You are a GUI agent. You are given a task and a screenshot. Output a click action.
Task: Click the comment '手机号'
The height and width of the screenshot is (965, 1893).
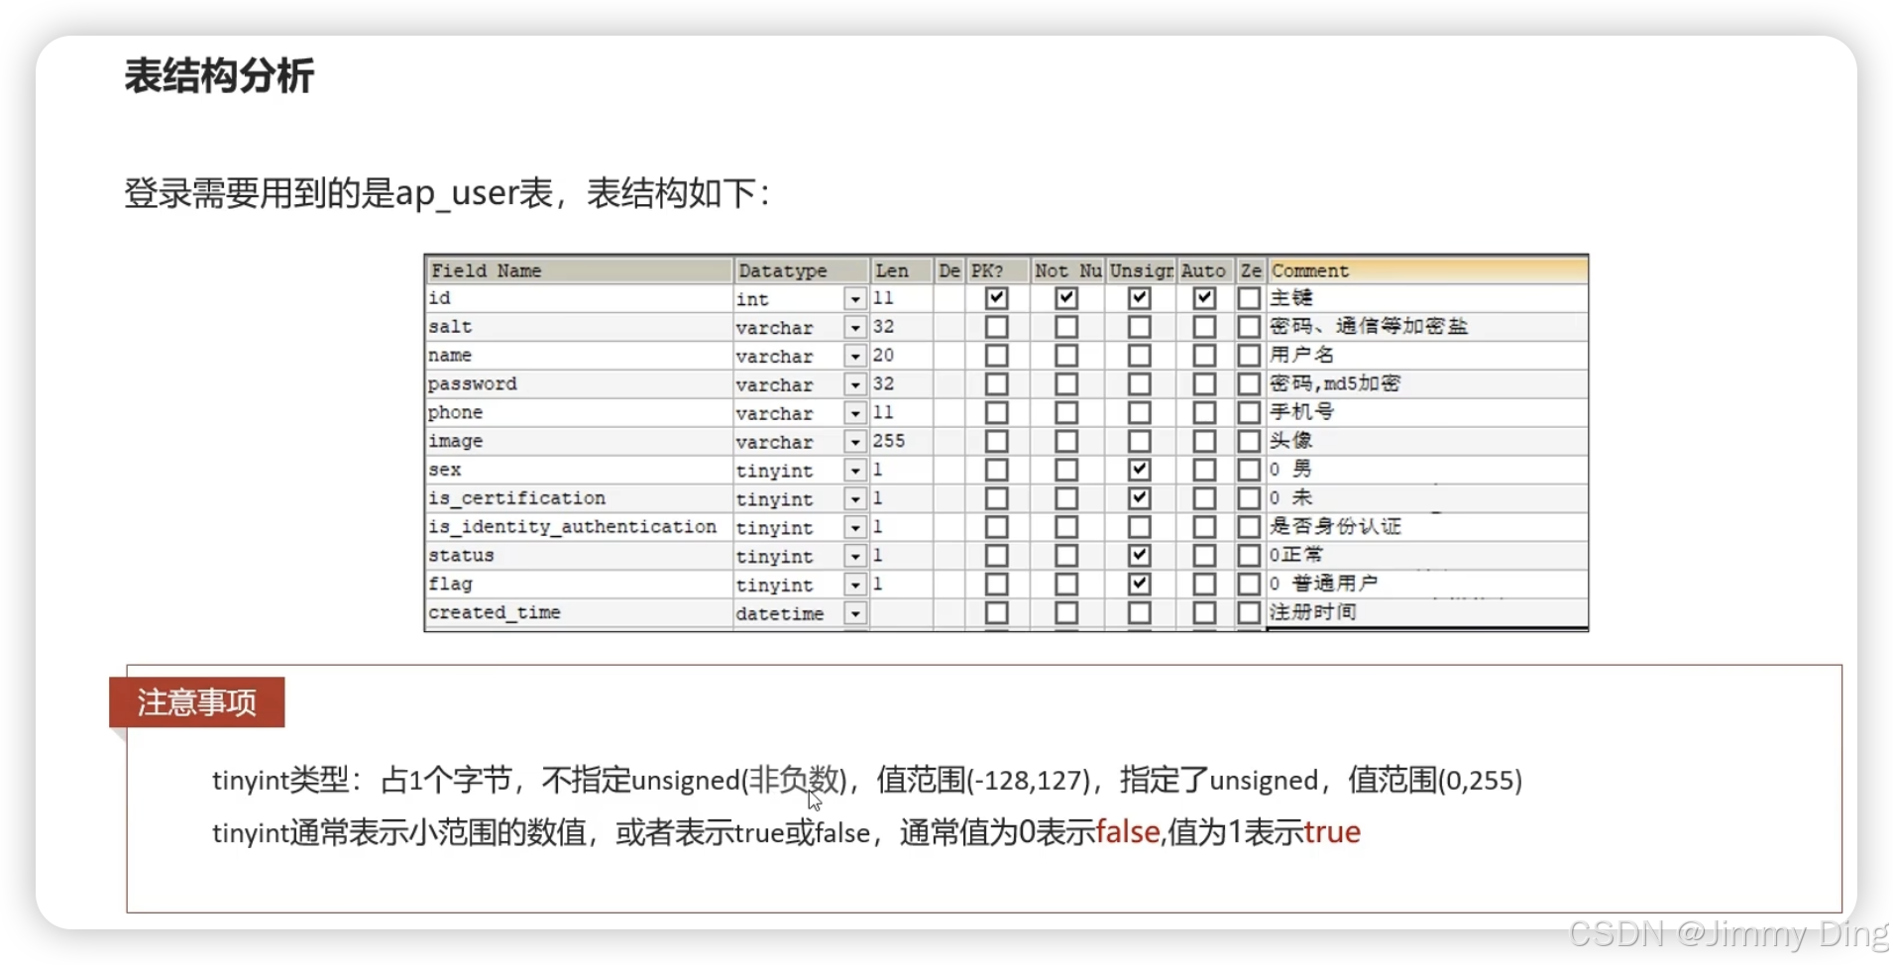tap(1302, 412)
